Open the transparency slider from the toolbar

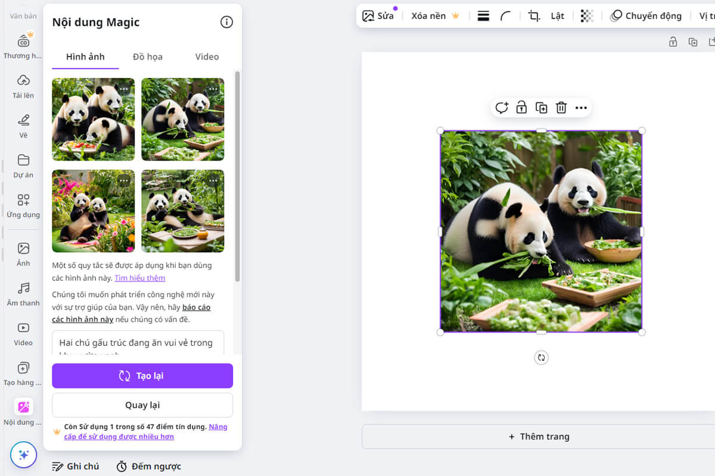coord(587,15)
